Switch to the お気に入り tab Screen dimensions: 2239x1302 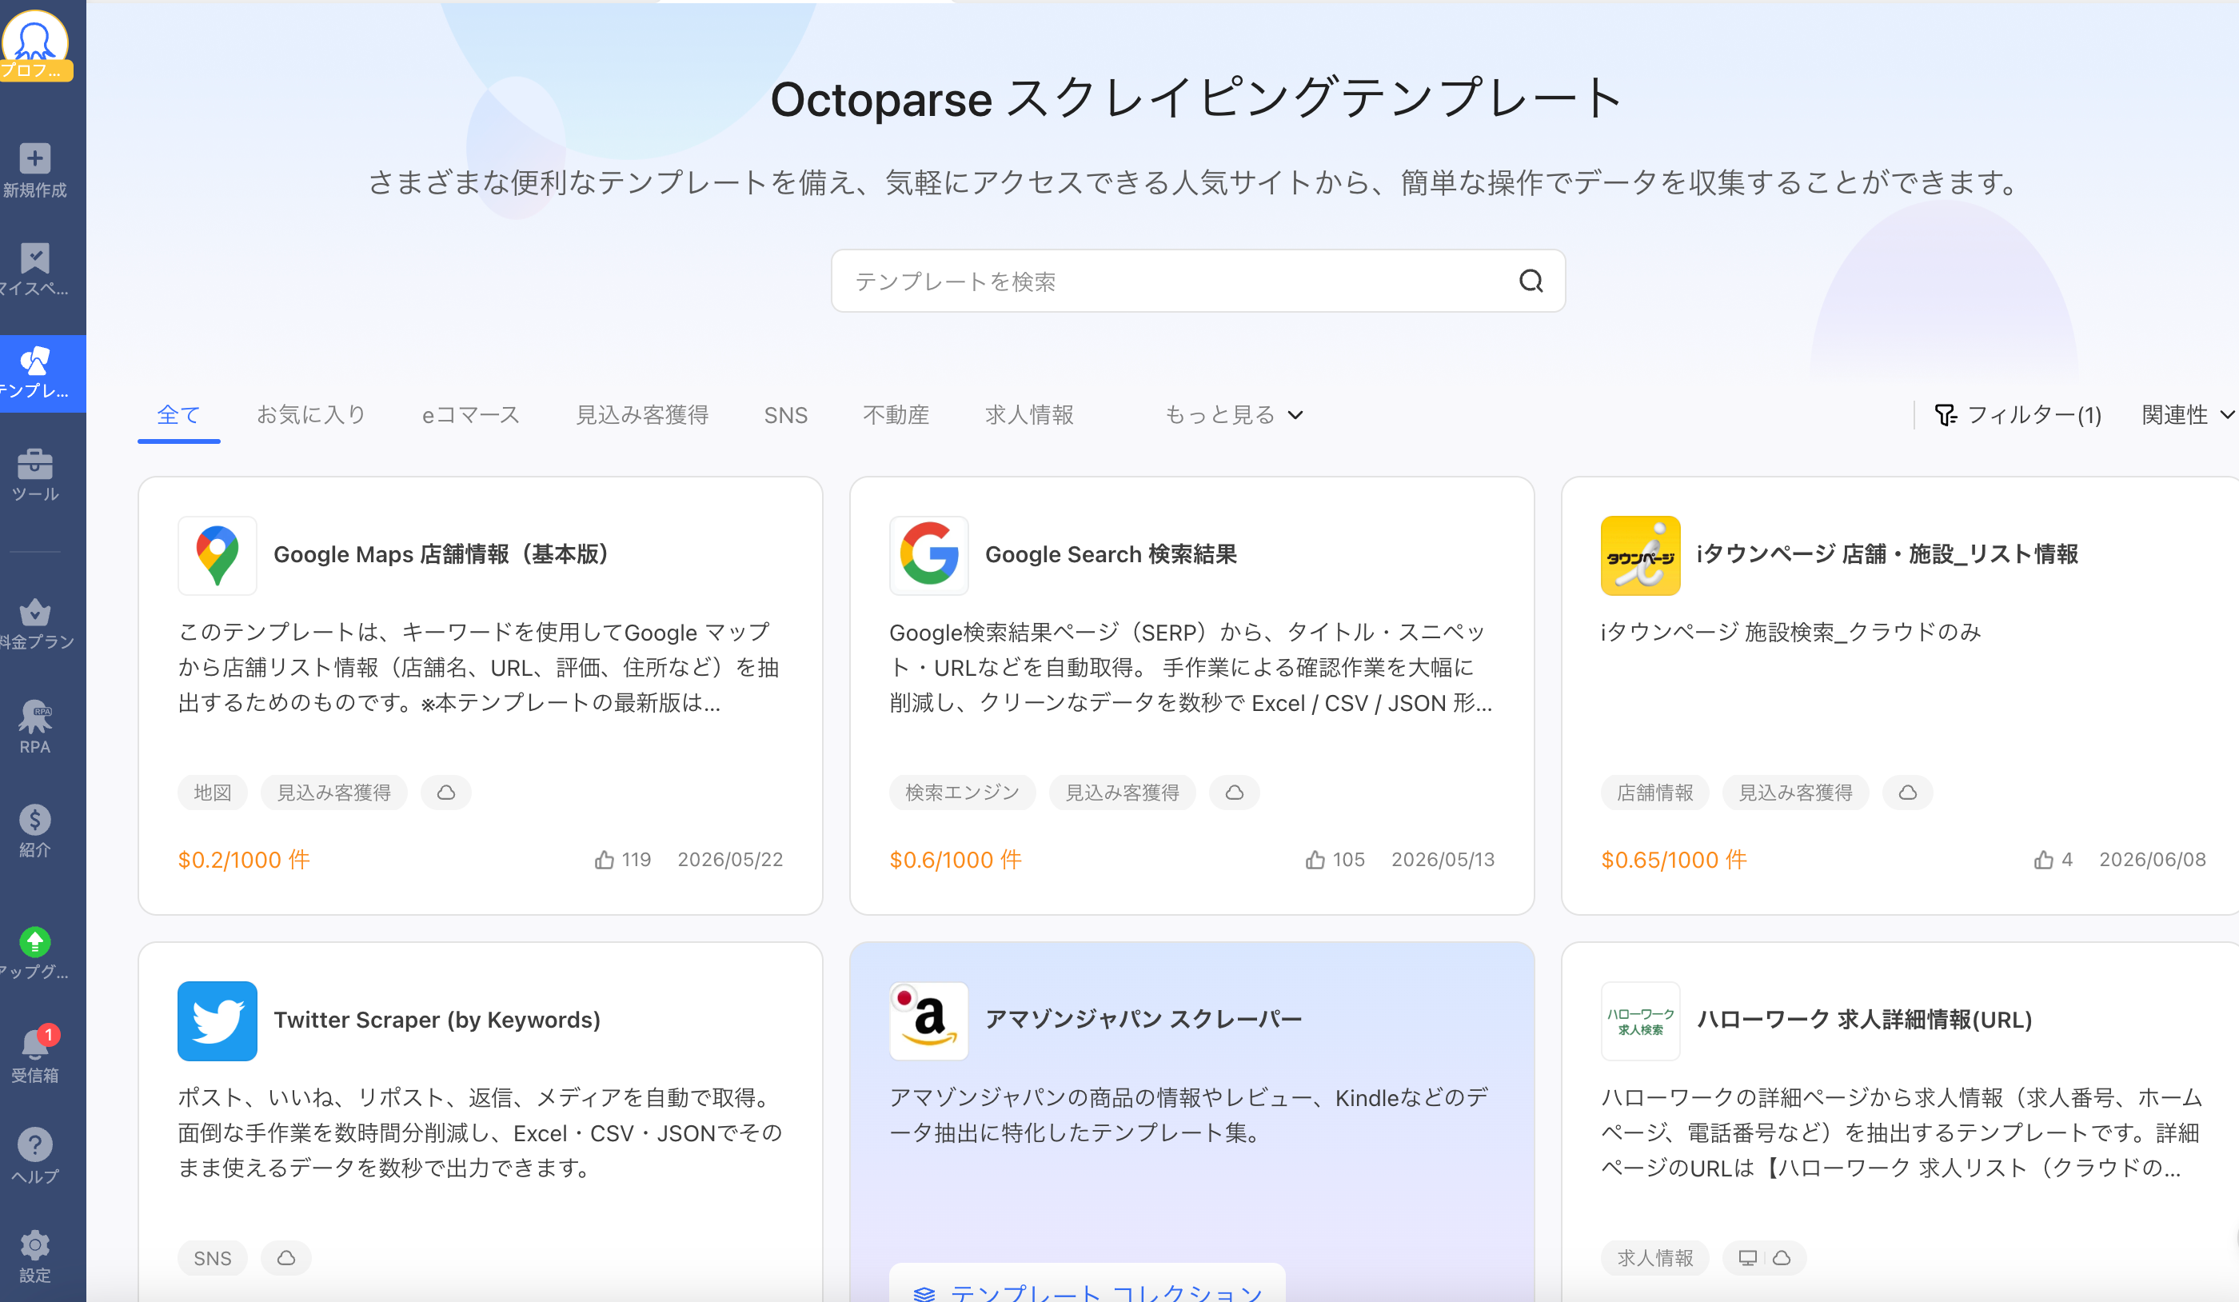coord(311,415)
